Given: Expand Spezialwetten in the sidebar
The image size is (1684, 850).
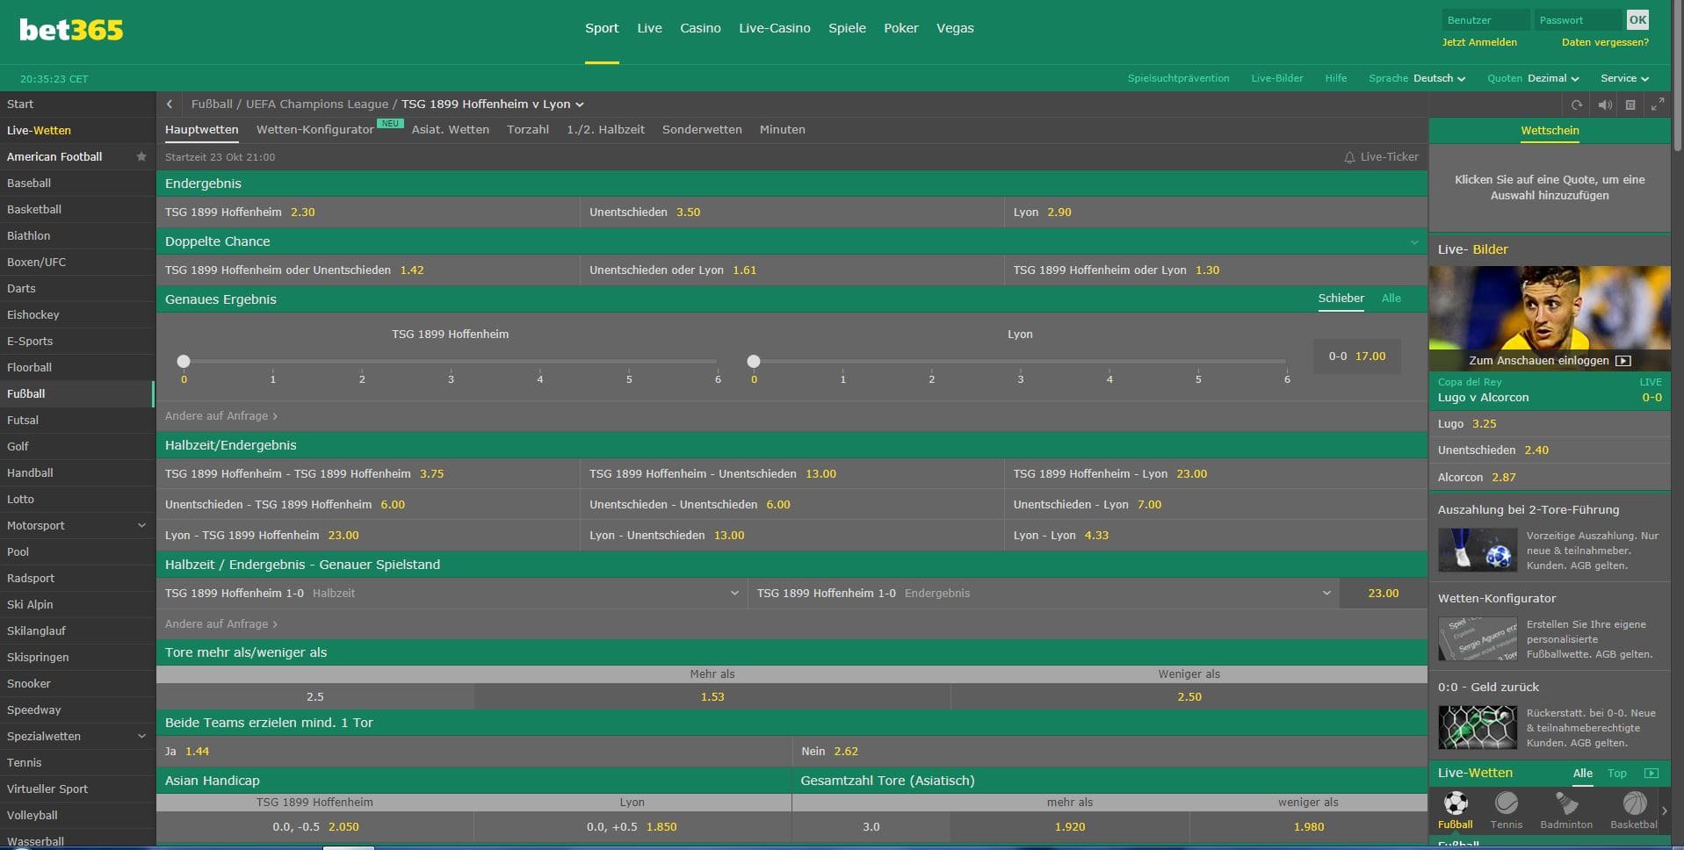Looking at the screenshot, I should [141, 736].
